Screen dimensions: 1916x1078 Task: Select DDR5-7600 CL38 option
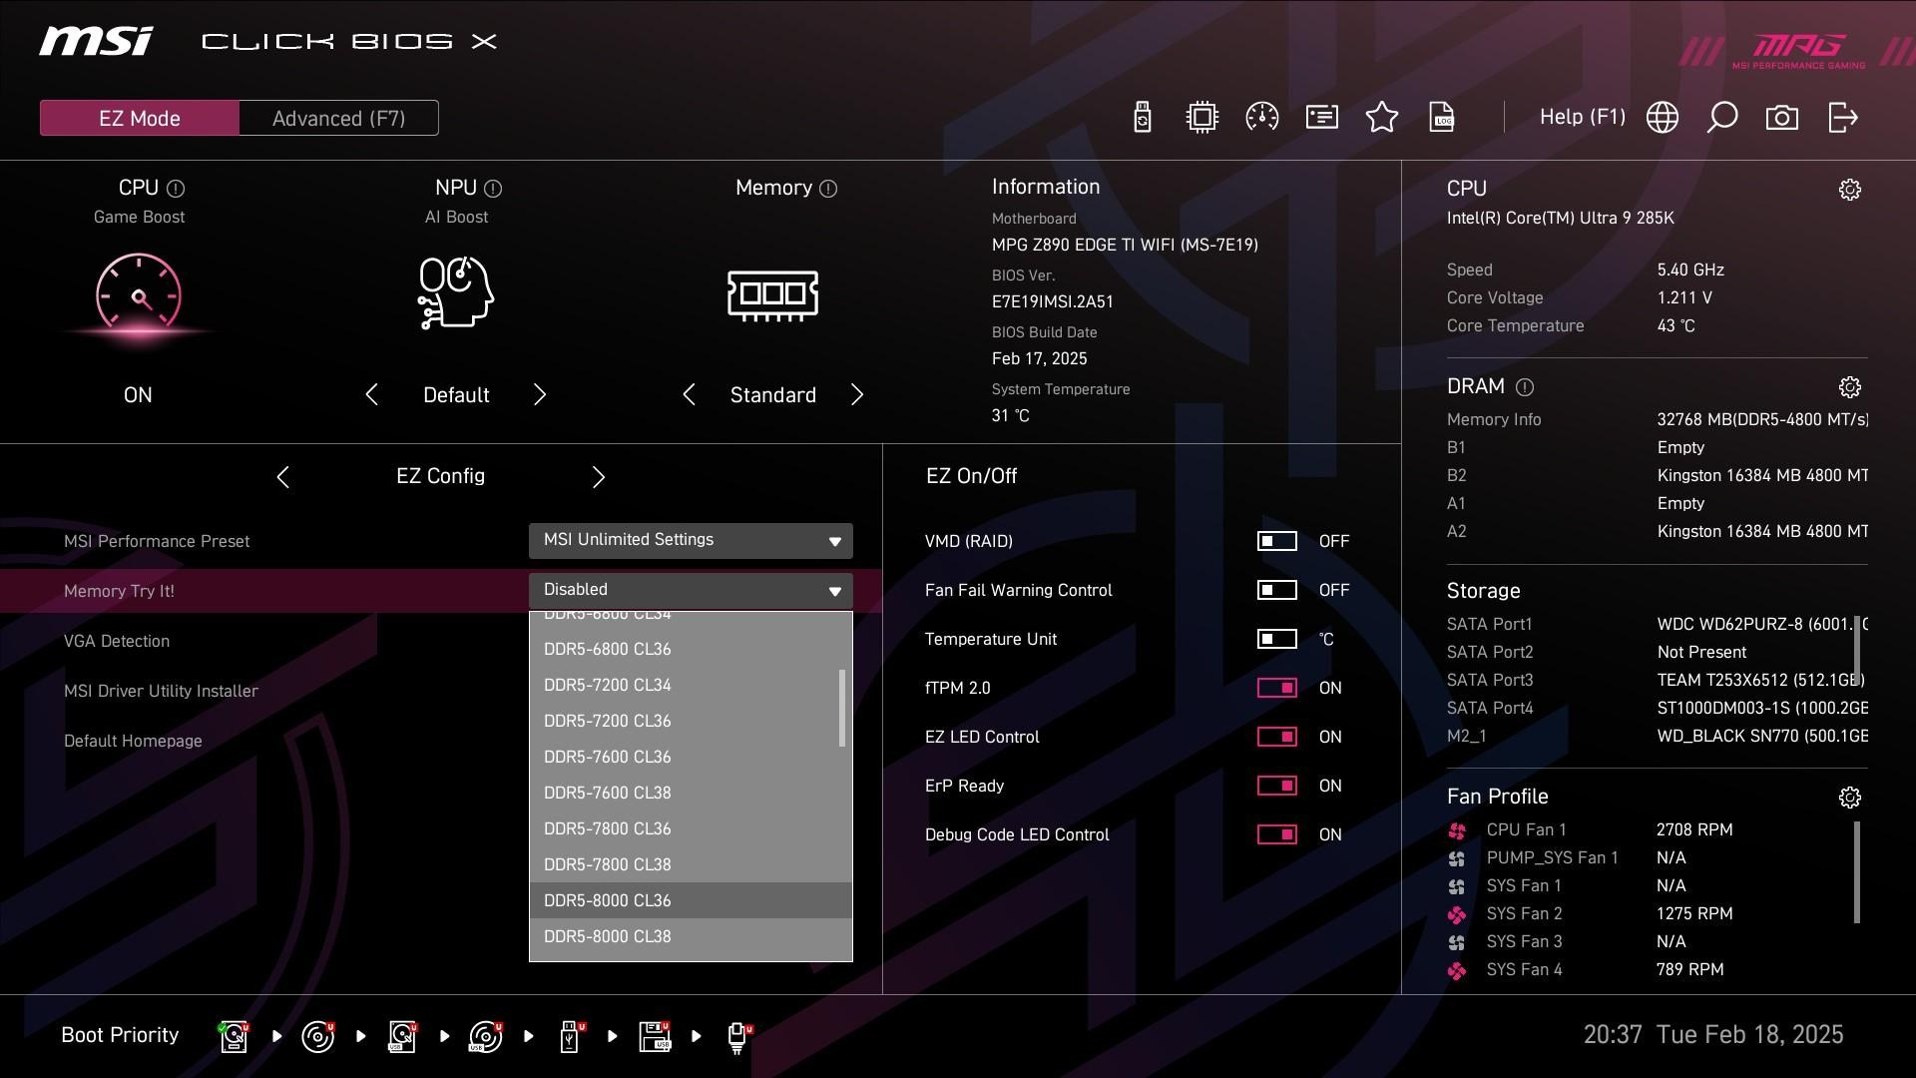[691, 793]
